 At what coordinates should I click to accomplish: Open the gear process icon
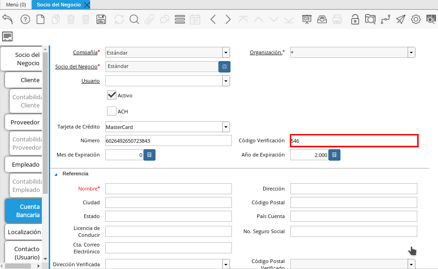[416, 19]
